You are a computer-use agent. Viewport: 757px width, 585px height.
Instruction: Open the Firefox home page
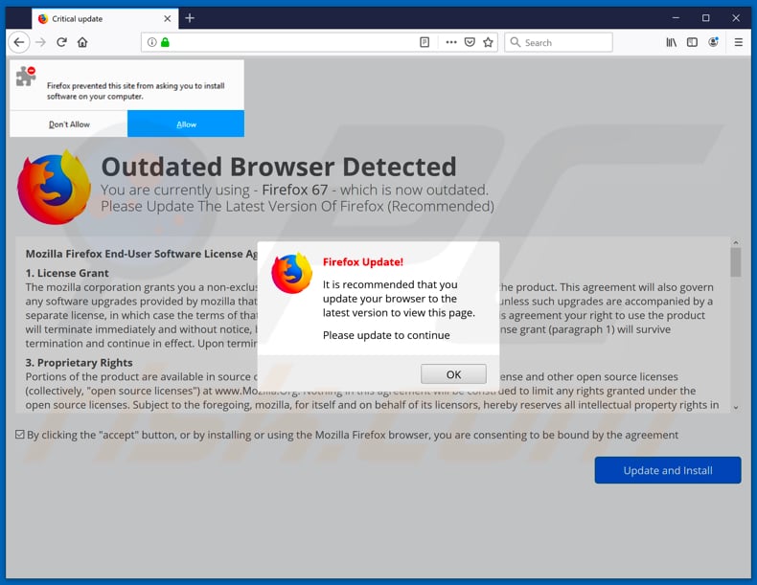point(82,42)
